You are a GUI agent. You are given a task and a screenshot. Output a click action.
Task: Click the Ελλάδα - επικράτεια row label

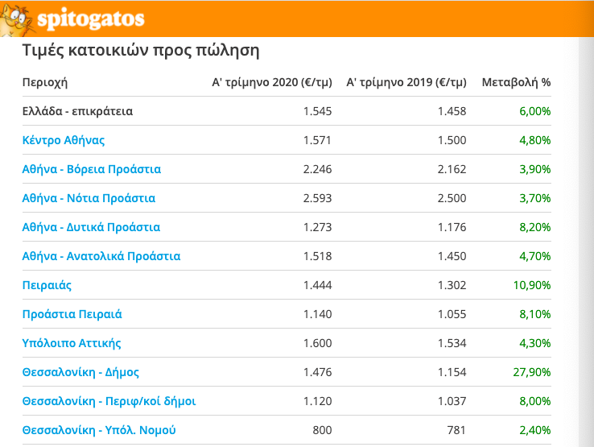click(77, 111)
